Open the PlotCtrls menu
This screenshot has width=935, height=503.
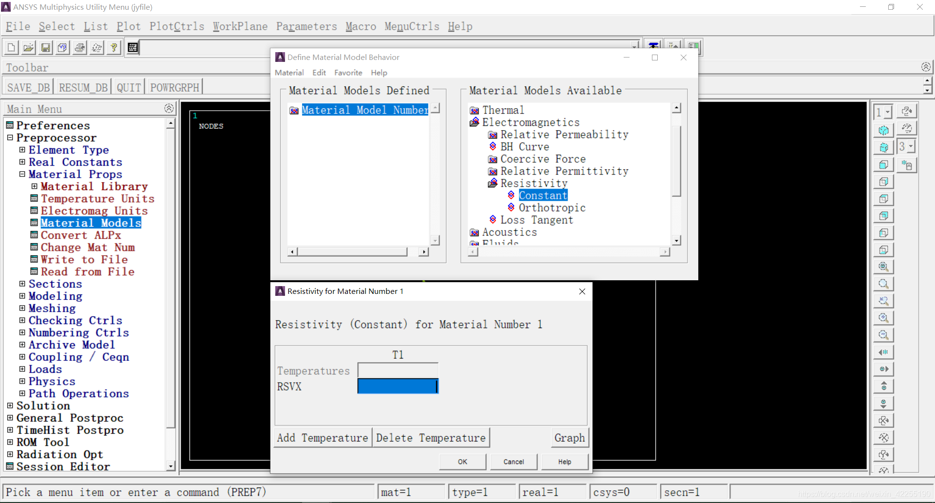pyautogui.click(x=176, y=26)
